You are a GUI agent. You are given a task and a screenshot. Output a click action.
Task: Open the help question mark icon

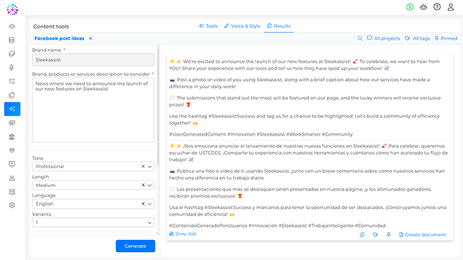(437, 7)
